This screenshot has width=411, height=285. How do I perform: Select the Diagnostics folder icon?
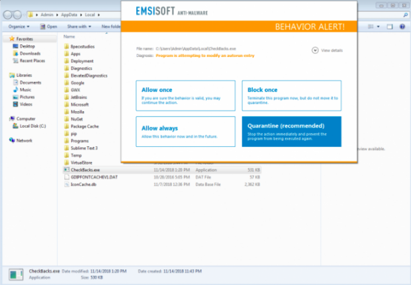(67, 68)
